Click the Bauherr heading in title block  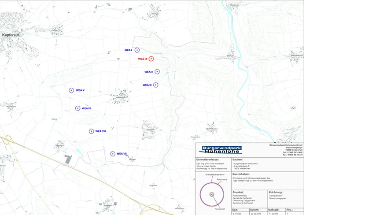238,159
